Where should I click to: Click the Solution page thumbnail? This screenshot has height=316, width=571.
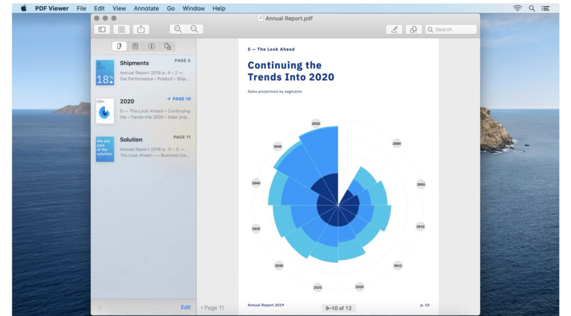105,149
